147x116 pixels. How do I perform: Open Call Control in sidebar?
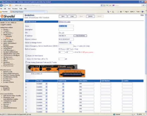[9, 40]
